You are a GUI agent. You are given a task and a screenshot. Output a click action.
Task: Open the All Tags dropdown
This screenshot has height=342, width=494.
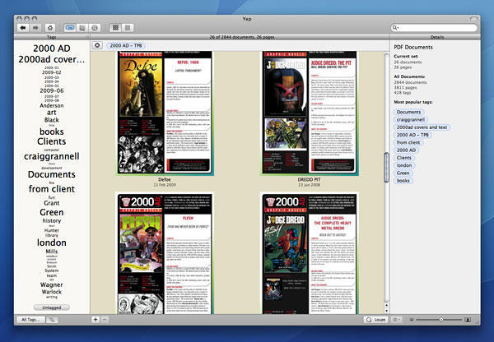point(29,318)
